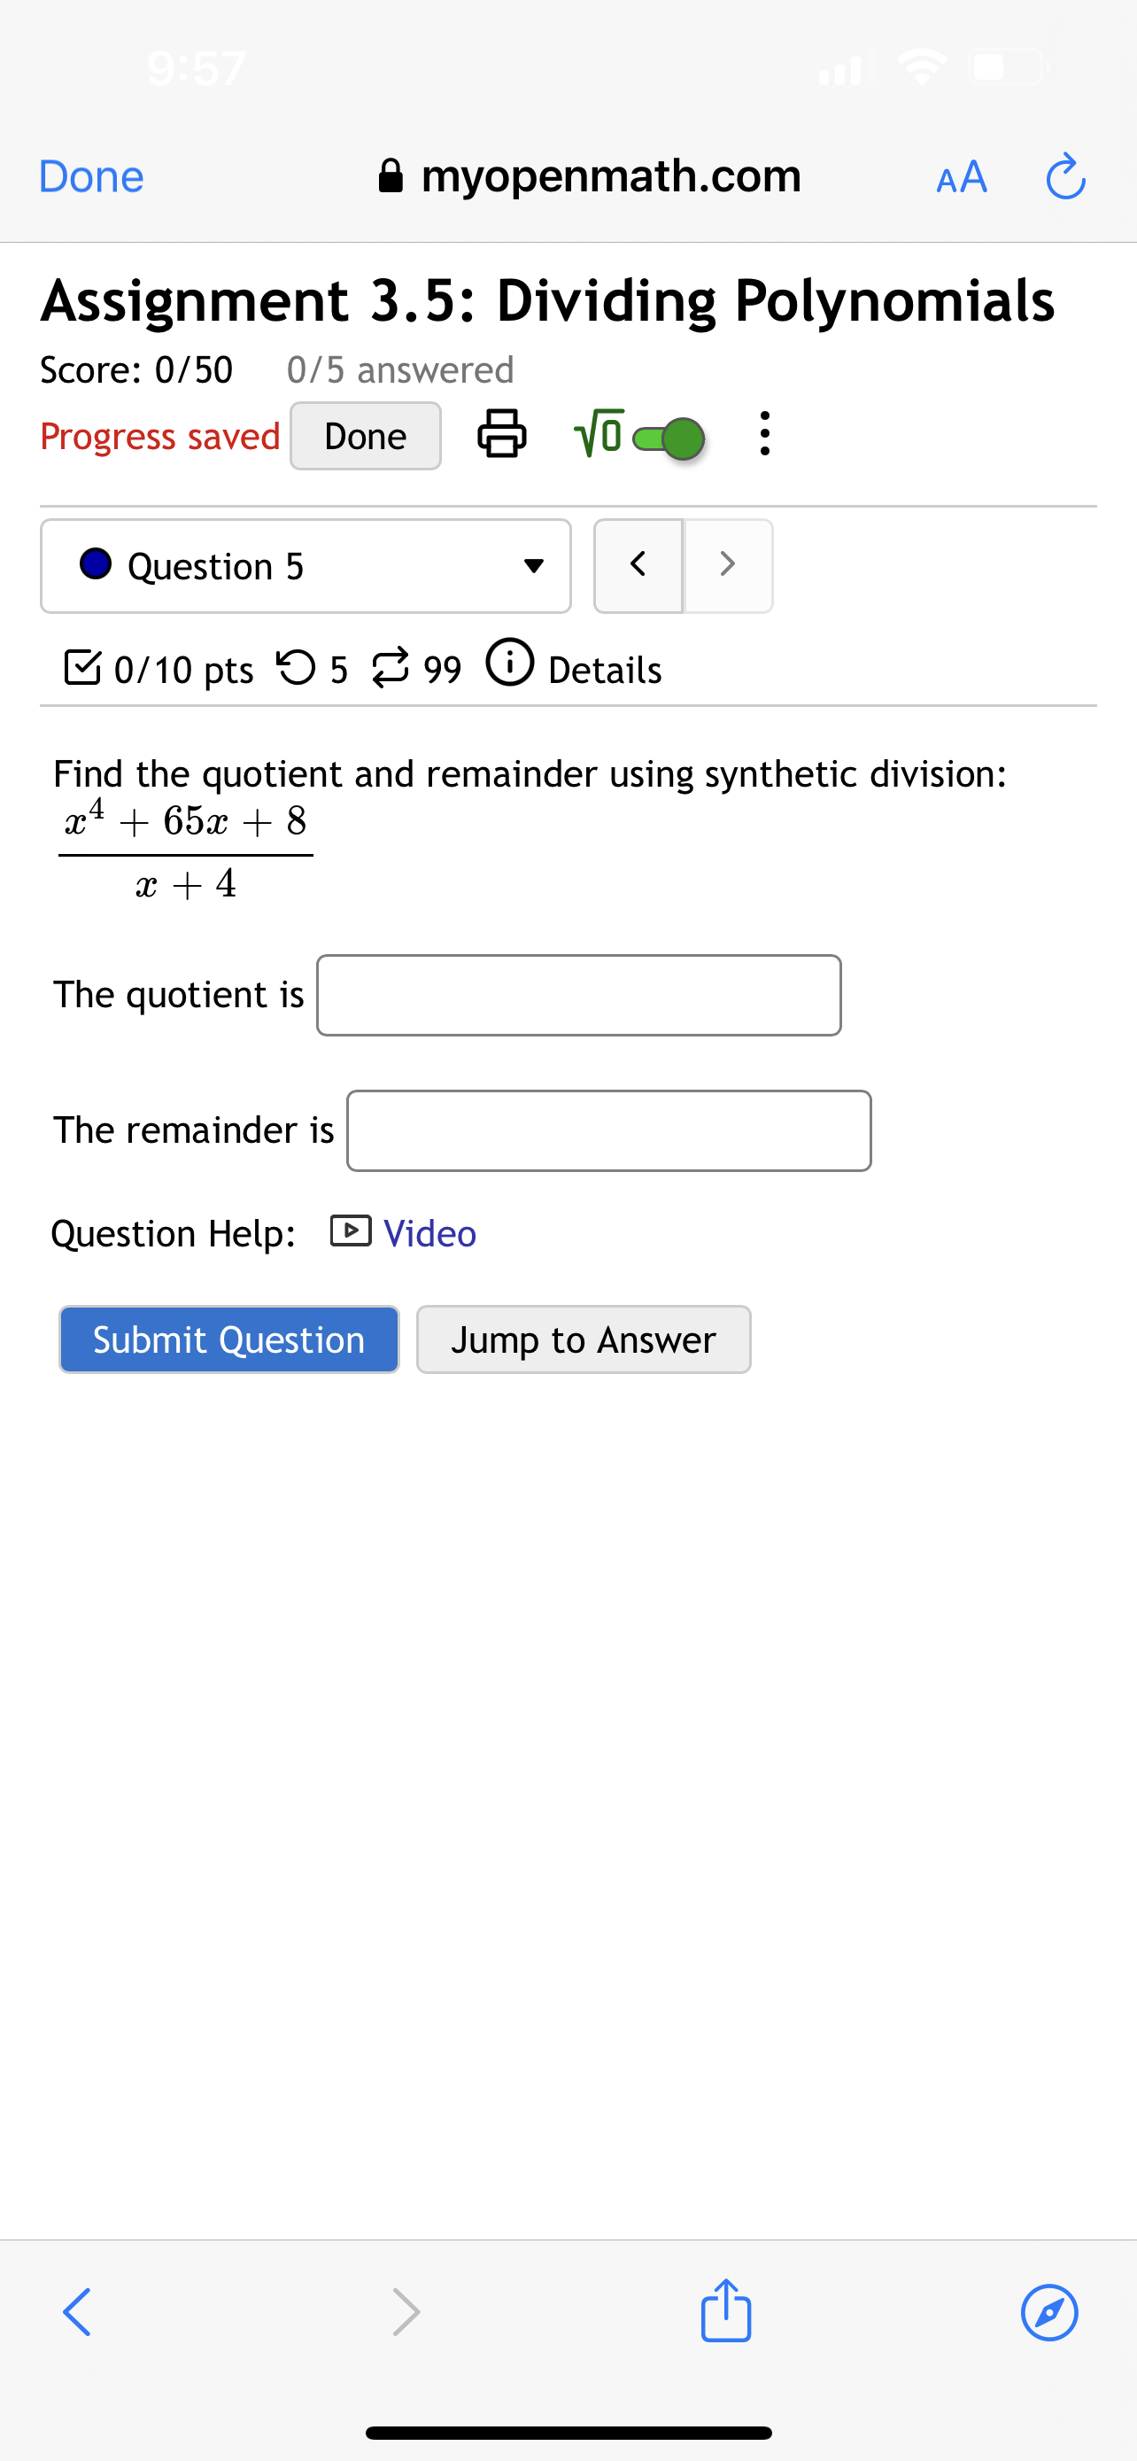The width and height of the screenshot is (1137, 2461).
Task: Open the three-dot options menu
Action: (763, 436)
